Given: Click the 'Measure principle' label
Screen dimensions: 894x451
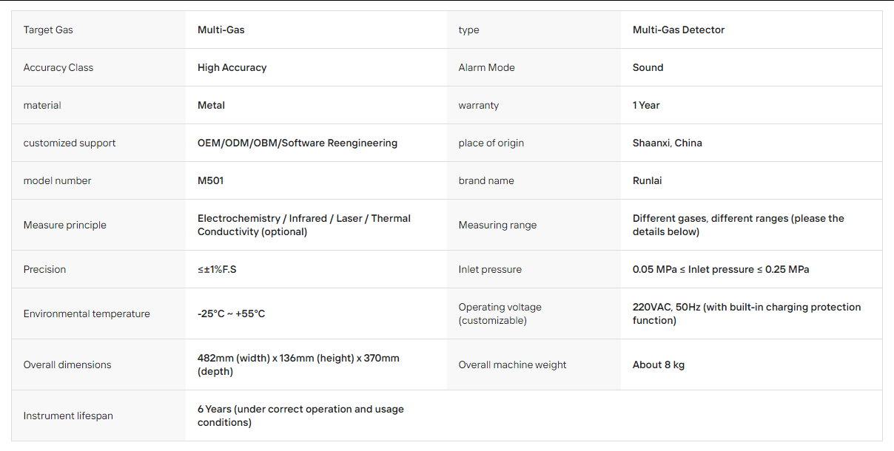Looking at the screenshot, I should (x=65, y=225).
